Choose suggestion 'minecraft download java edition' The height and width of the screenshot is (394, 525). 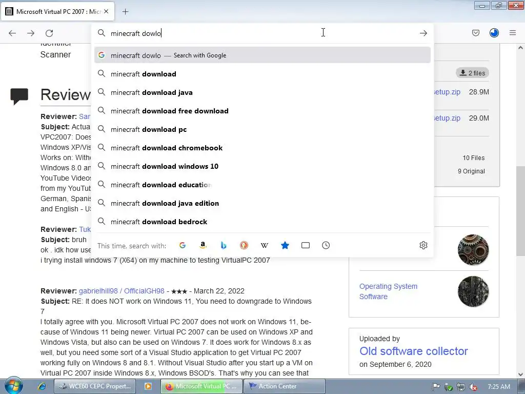click(262, 203)
